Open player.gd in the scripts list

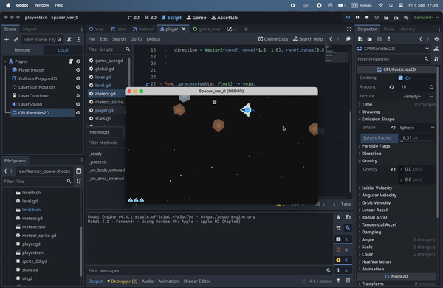(104, 110)
